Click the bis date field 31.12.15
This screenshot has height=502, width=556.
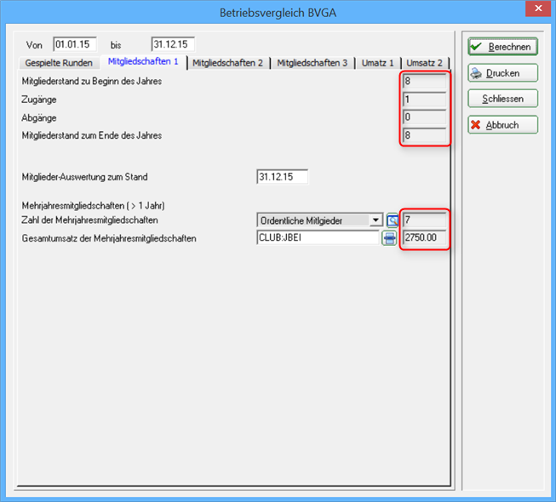pyautogui.click(x=173, y=44)
